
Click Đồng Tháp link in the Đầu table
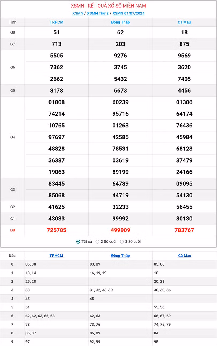[x=120, y=256]
